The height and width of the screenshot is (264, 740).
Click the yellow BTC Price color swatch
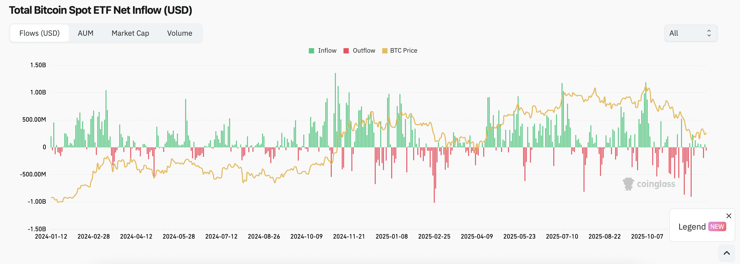tap(385, 51)
